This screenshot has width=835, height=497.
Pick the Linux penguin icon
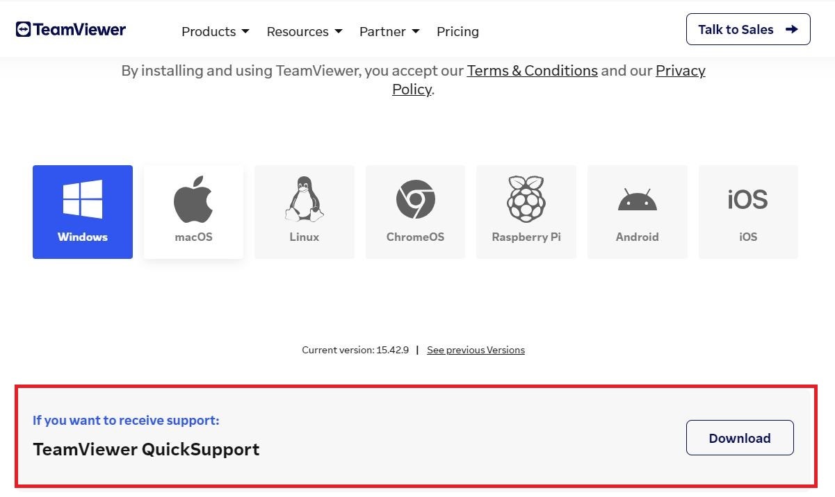[x=304, y=199]
